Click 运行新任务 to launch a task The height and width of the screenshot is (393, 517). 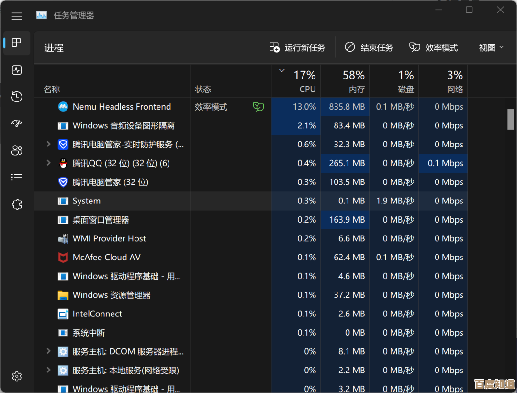point(298,47)
